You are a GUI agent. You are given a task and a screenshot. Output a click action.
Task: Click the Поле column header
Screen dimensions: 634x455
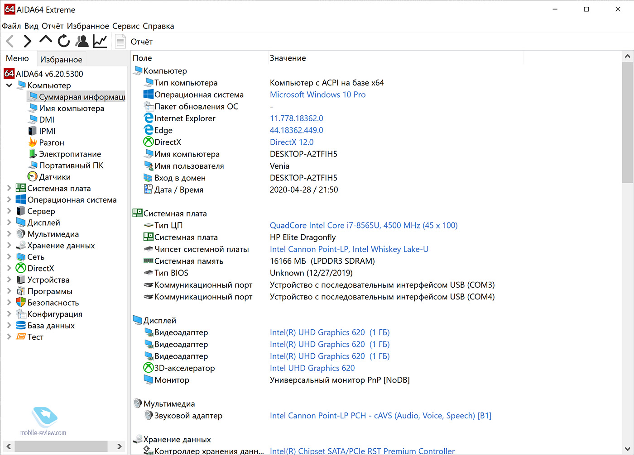coord(200,58)
